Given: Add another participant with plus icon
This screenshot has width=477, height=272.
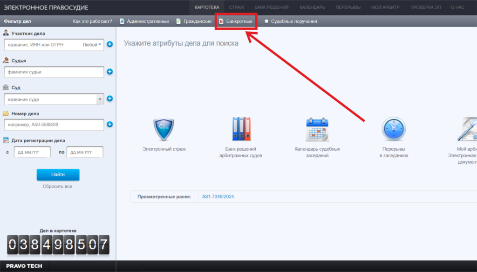Looking at the screenshot, I should (110, 45).
